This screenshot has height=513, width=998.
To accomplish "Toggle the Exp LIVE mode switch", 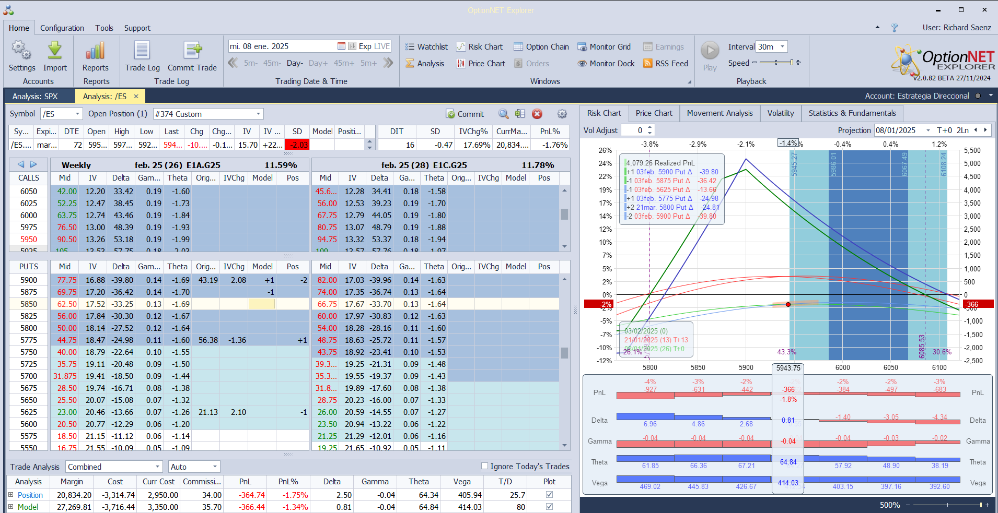I will click(374, 46).
